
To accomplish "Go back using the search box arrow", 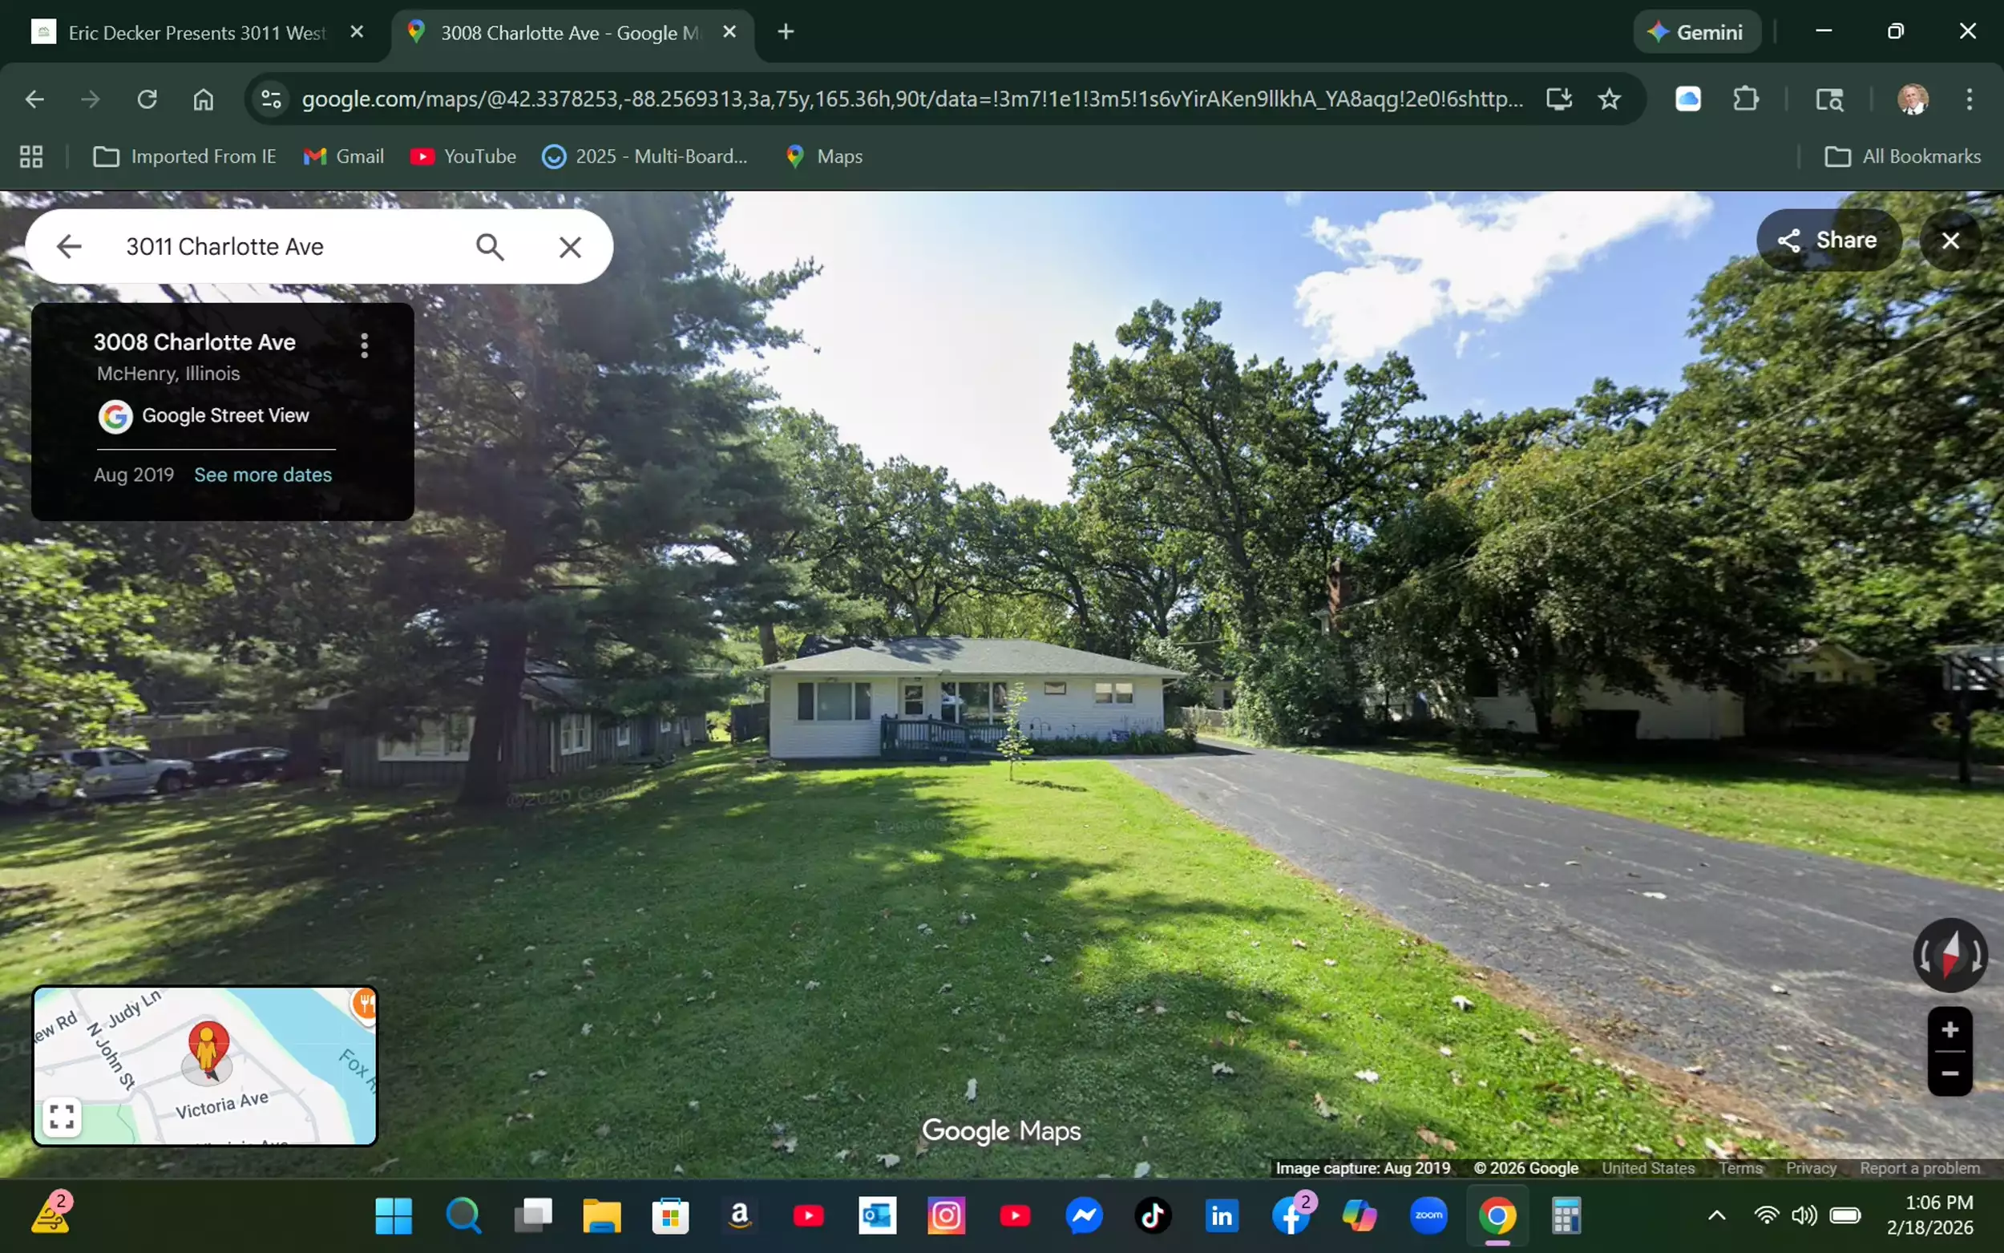I will pos(69,247).
